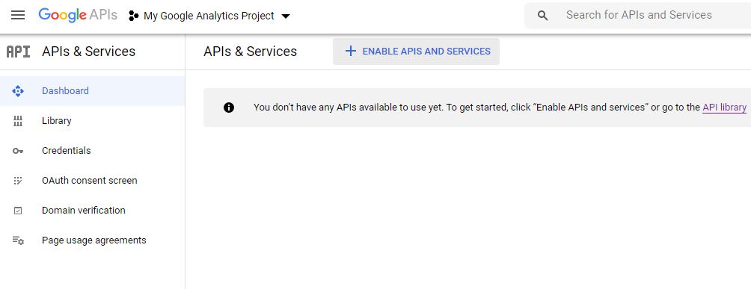
Task: Click the Google APIs logo
Action: (x=78, y=16)
